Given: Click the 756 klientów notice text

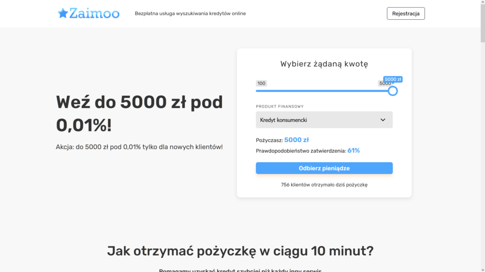Looking at the screenshot, I should (324, 185).
